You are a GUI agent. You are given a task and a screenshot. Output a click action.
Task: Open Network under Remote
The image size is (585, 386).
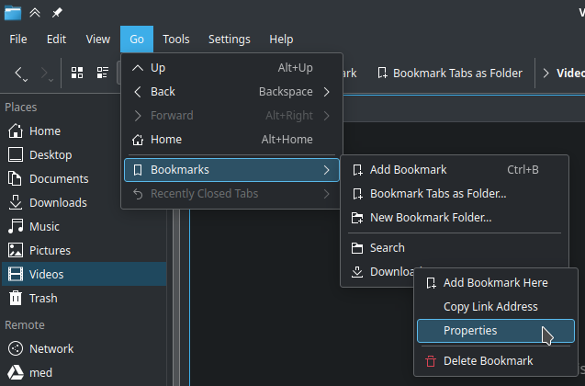coord(84,348)
